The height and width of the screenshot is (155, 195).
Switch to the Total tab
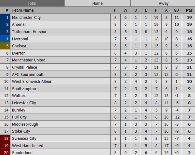[x=32, y=3]
